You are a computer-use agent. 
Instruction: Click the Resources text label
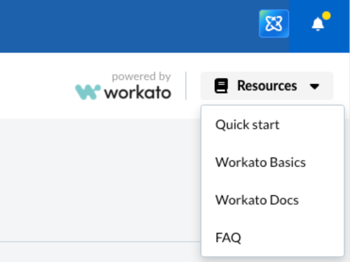pos(267,86)
